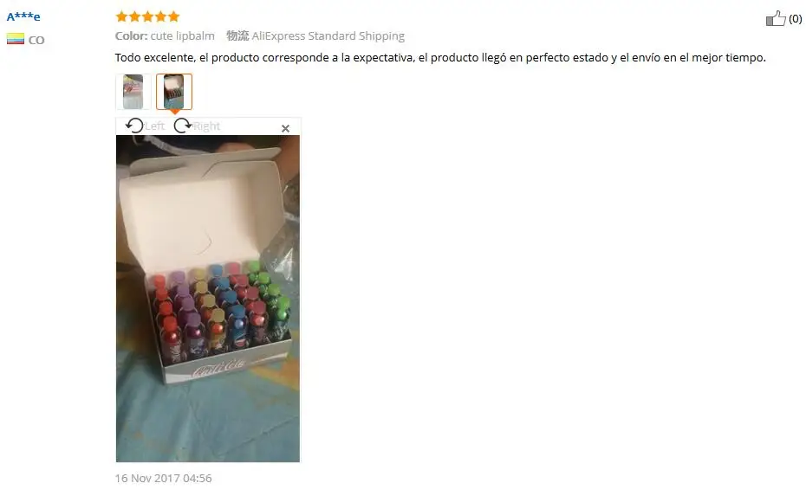Click the review date 16 Nov 2017
The image size is (806, 496).
164,478
